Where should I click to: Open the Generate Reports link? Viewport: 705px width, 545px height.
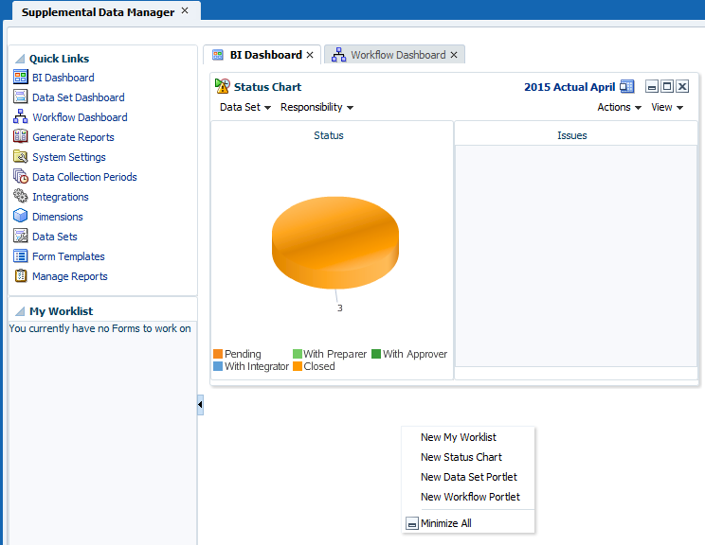tap(73, 137)
